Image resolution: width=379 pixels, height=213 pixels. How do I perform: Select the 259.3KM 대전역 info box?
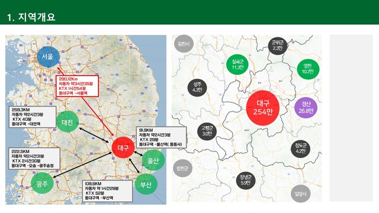click(33, 117)
